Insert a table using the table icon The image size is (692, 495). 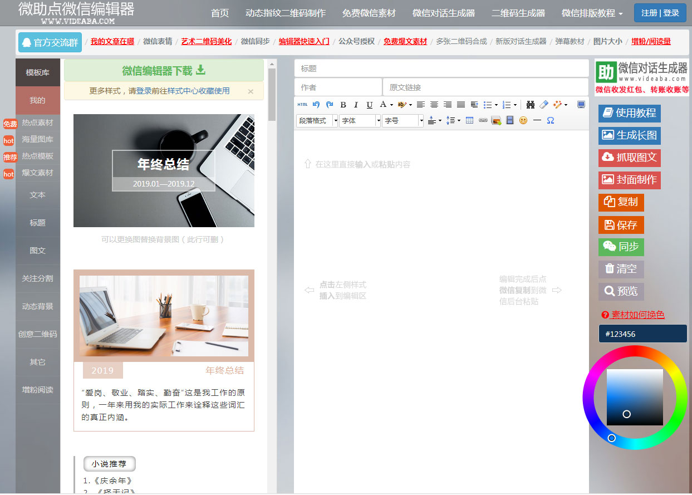coord(469,120)
